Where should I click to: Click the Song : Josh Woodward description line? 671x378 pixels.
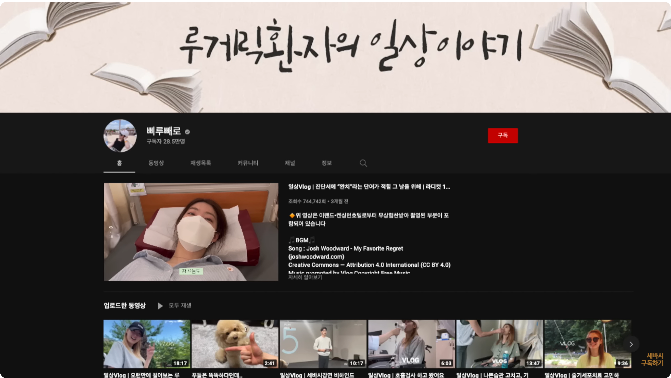[x=346, y=249]
